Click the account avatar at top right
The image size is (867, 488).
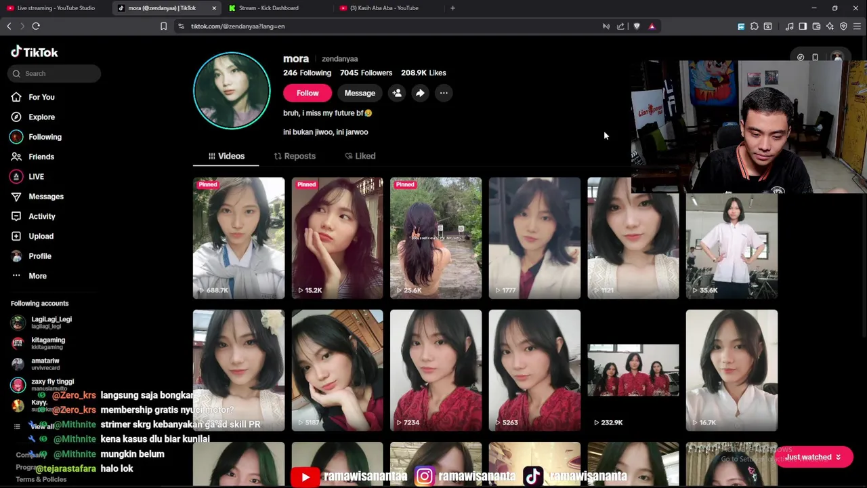point(838,57)
